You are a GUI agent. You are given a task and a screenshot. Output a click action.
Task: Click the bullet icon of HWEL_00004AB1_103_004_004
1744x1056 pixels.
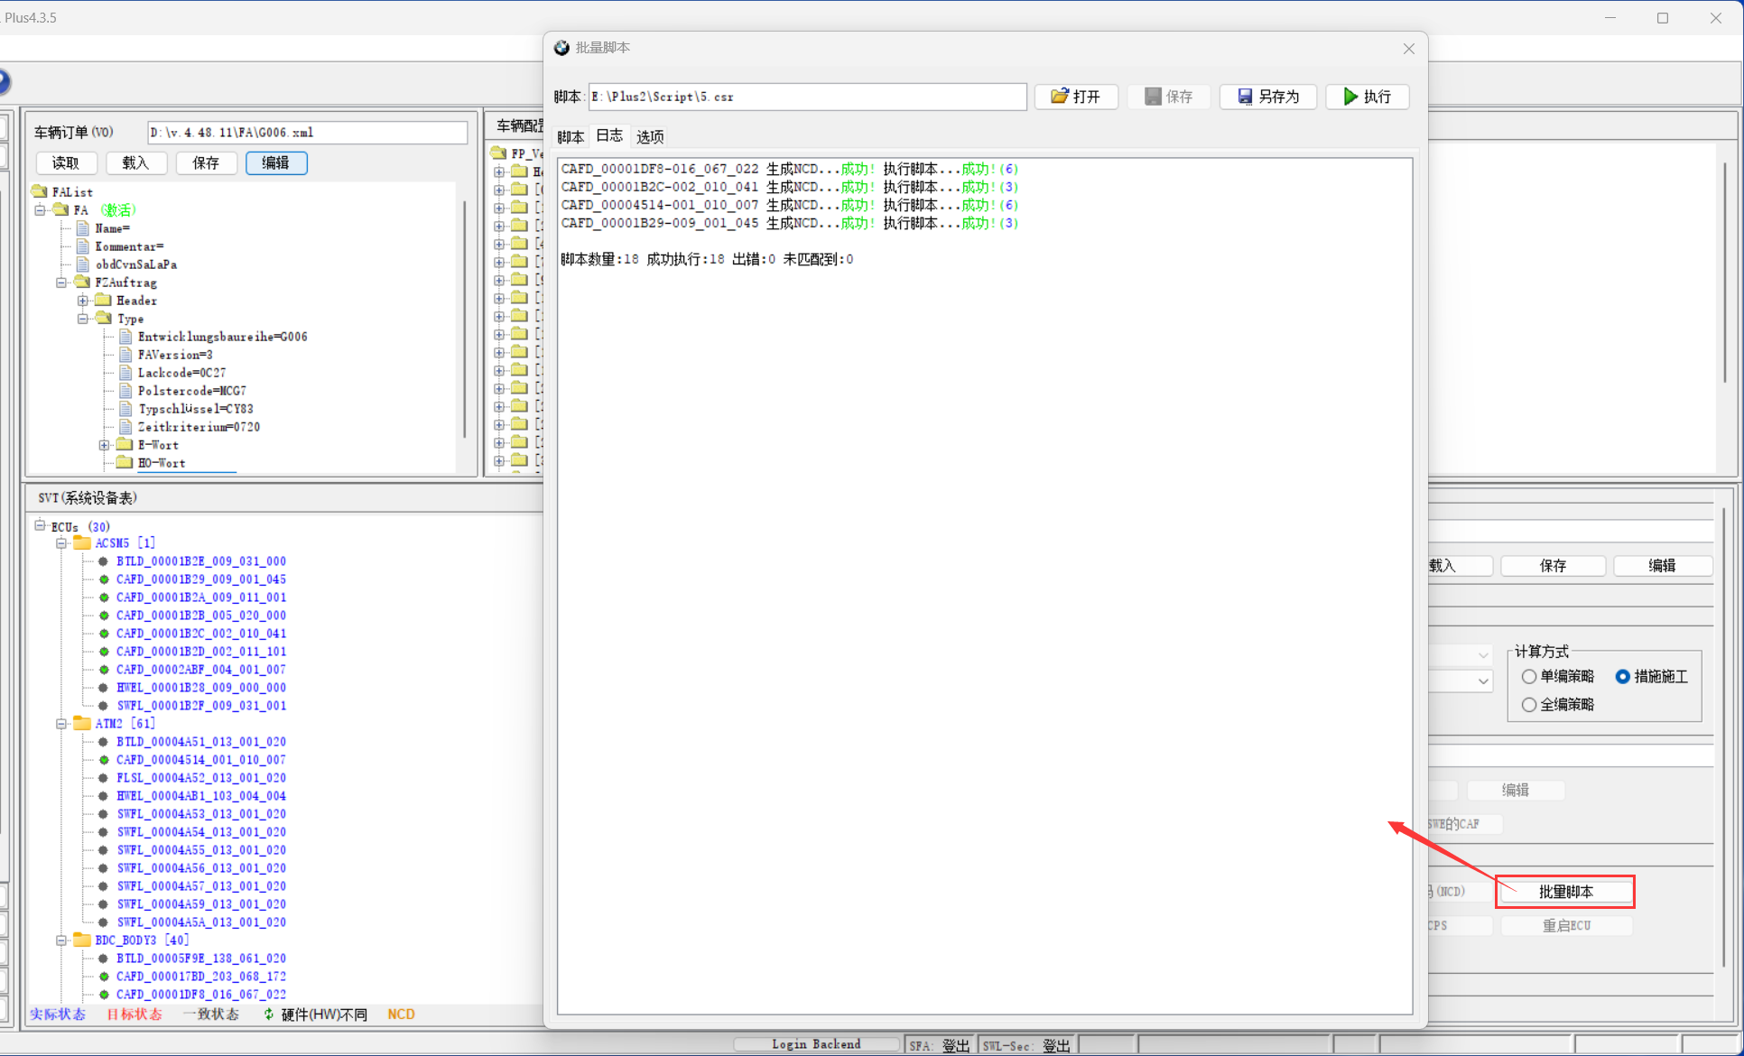point(104,796)
